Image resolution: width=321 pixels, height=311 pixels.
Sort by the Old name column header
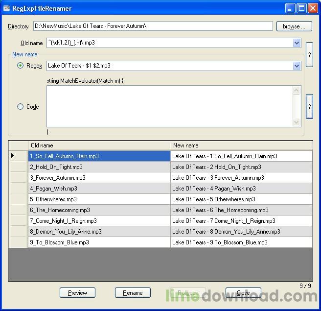99,145
